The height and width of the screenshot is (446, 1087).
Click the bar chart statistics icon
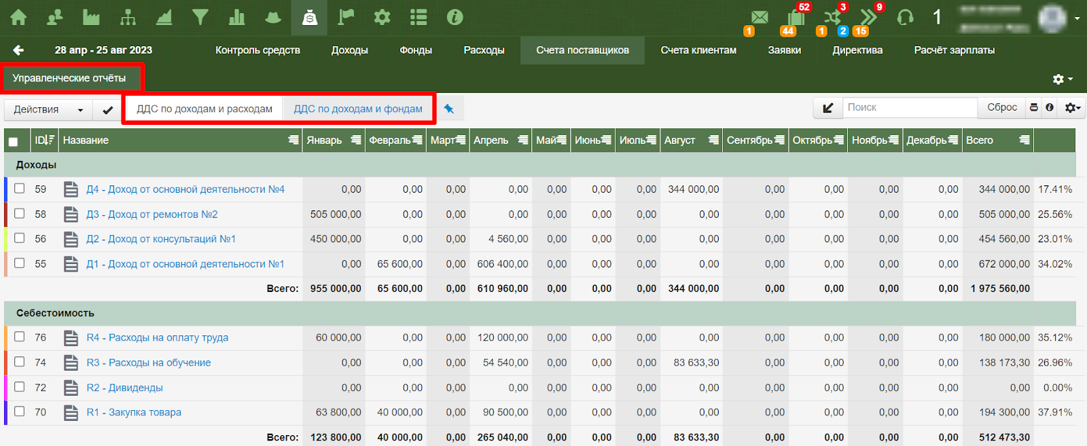tap(236, 17)
